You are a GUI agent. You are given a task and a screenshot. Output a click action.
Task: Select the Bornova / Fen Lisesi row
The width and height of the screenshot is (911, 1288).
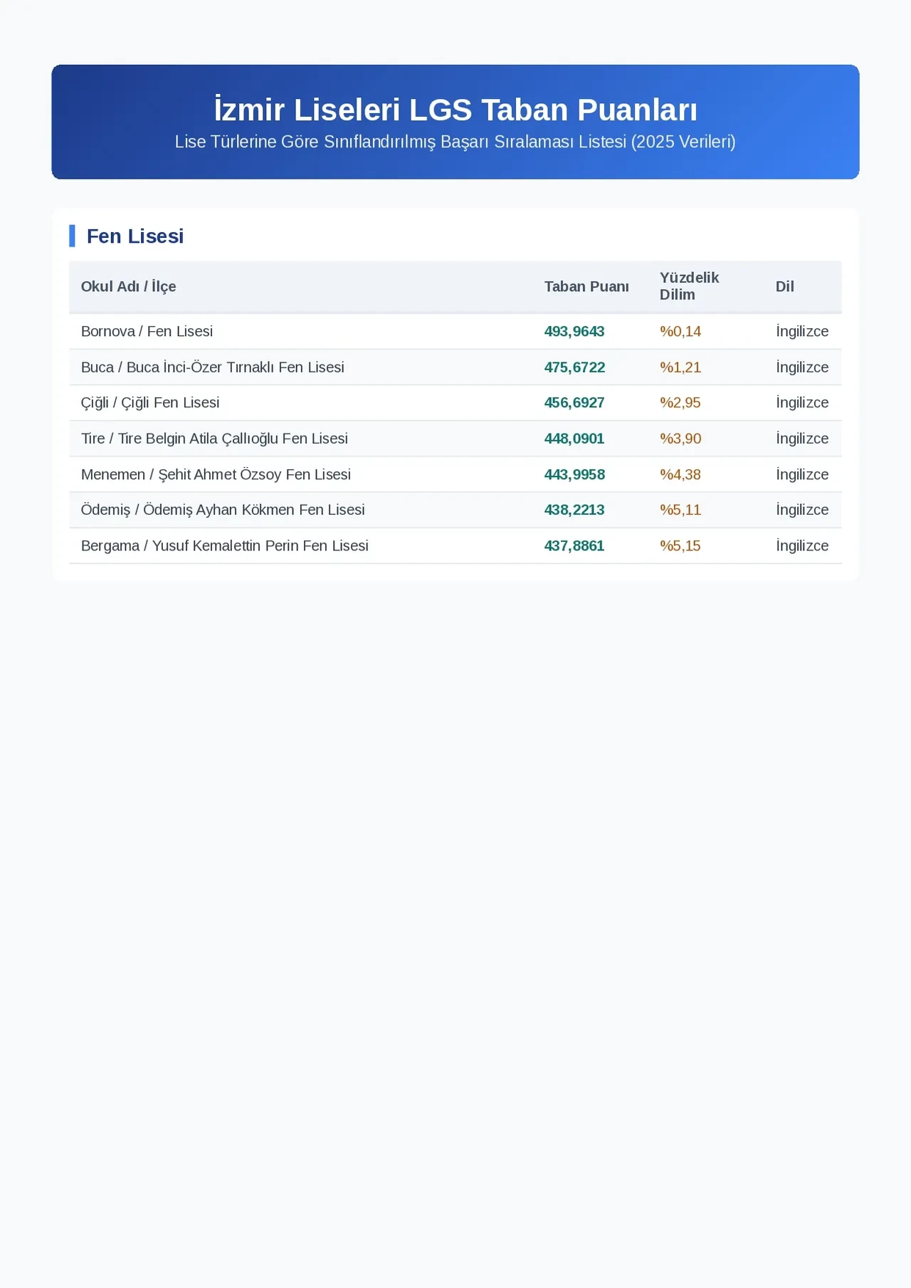(455, 331)
